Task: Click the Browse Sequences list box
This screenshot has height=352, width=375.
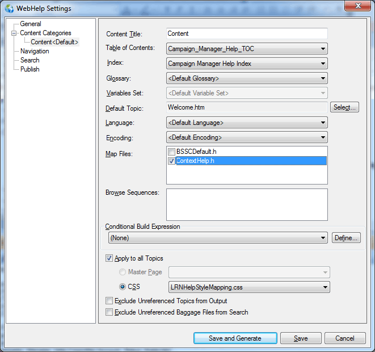Action: tap(247, 204)
